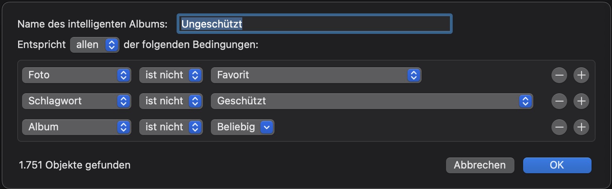The image size is (612, 189).
Task: Click the smart album name field
Action: pyautogui.click(x=315, y=24)
